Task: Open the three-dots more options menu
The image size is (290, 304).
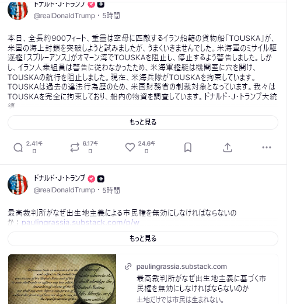Action: click(x=267, y=147)
